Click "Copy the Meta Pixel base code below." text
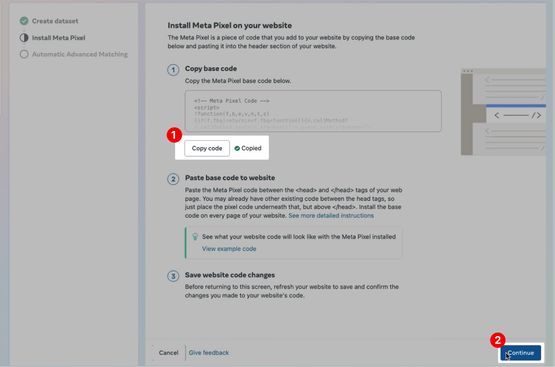Image resolution: width=555 pixels, height=367 pixels. tap(238, 81)
